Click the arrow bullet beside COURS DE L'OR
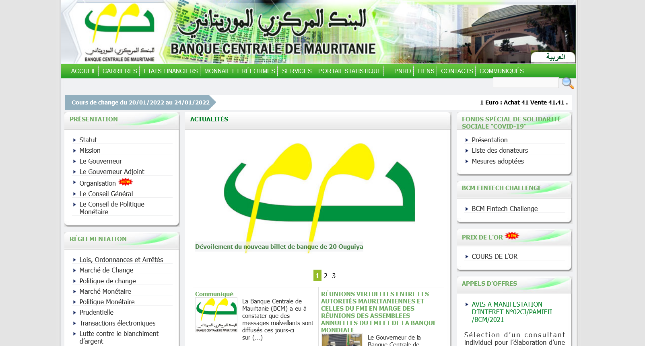 (x=467, y=257)
